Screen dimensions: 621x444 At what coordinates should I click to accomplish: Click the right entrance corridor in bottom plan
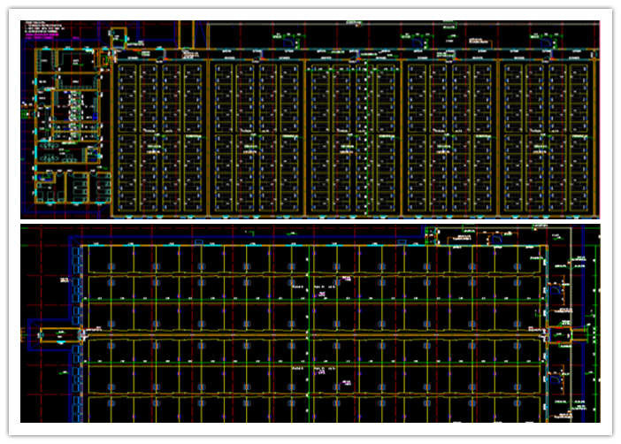pos(561,334)
